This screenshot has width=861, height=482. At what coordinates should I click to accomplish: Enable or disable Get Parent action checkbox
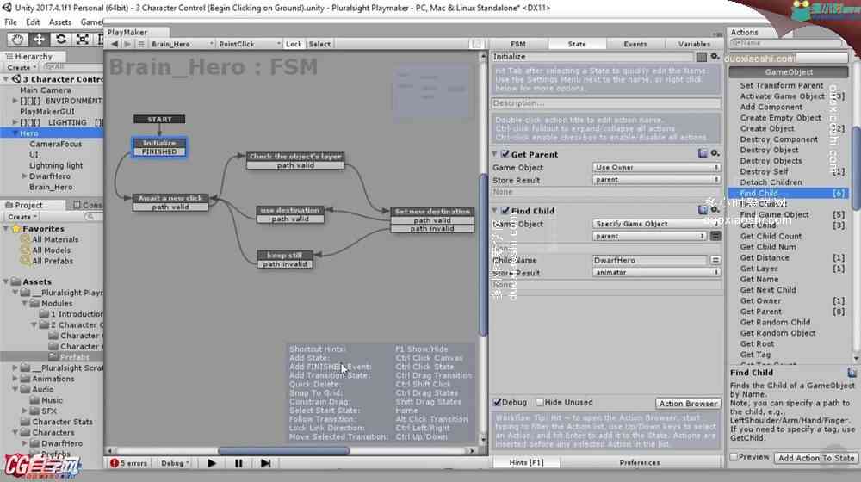tap(505, 154)
